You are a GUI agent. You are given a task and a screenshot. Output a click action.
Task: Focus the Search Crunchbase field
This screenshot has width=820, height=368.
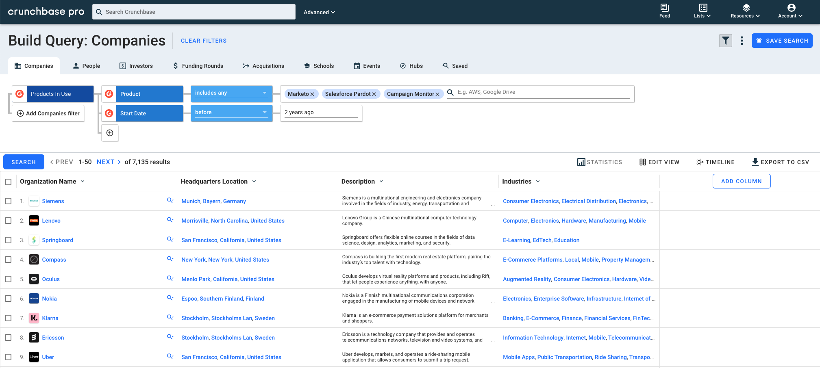(194, 12)
